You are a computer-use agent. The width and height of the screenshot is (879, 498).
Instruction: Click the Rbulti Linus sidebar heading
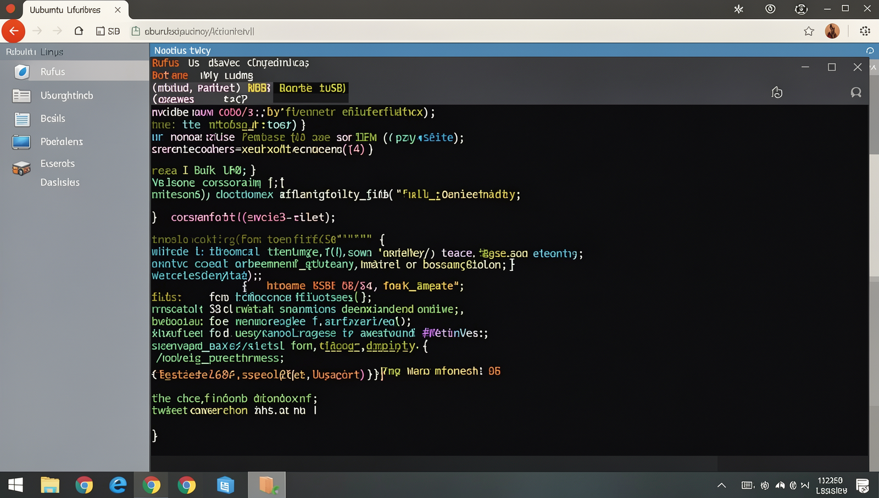click(x=35, y=52)
